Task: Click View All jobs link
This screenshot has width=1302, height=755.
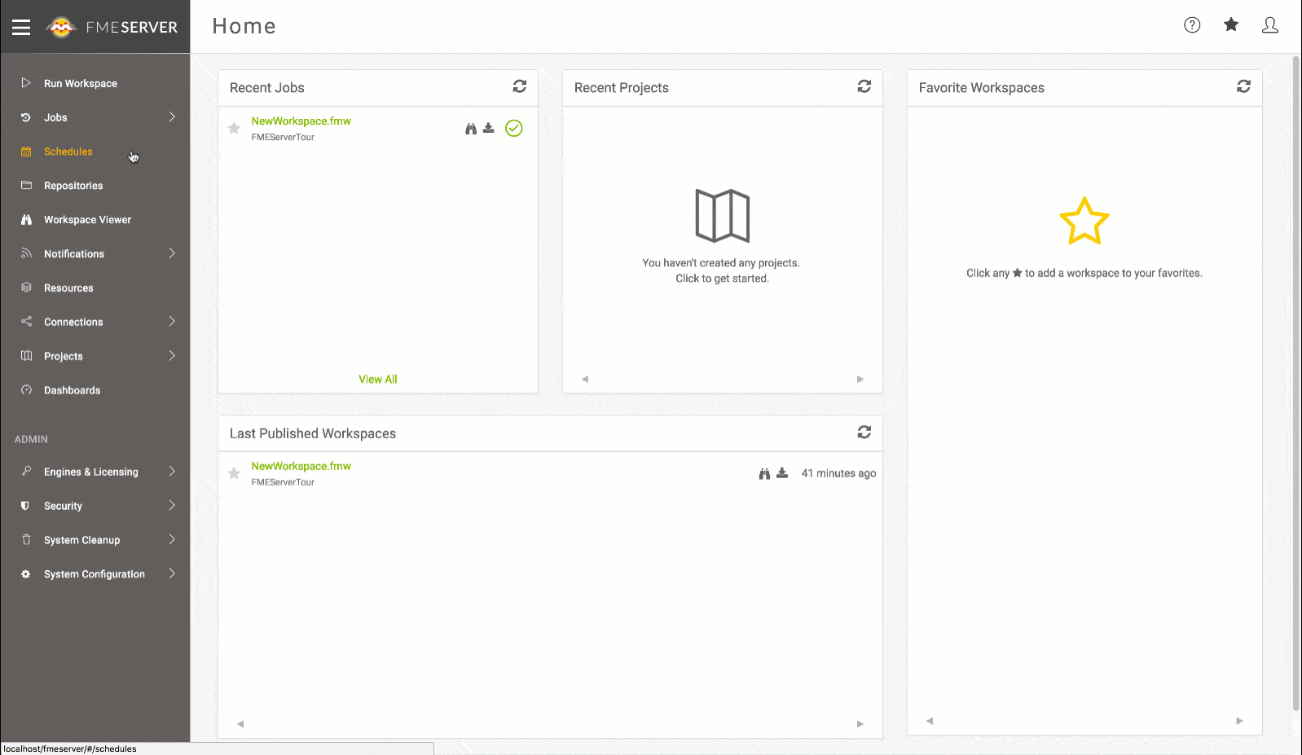Action: coord(378,380)
